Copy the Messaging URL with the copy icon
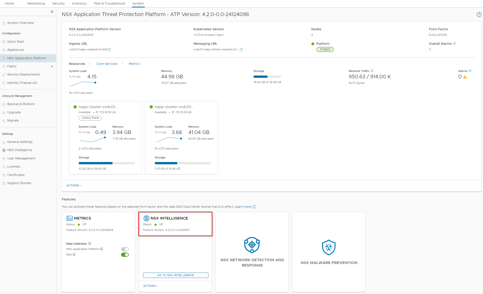The height and width of the screenshot is (294, 483). 241,50
